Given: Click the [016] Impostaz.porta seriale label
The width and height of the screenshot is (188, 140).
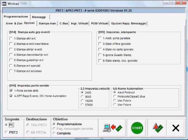Looking at the screenshot, I should [x=29, y=86].
